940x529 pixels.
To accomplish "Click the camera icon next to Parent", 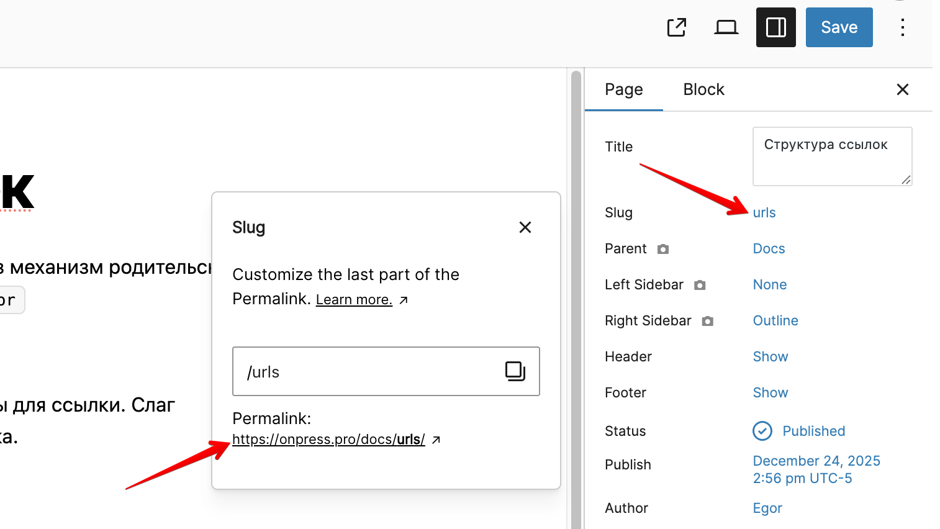I will click(663, 249).
